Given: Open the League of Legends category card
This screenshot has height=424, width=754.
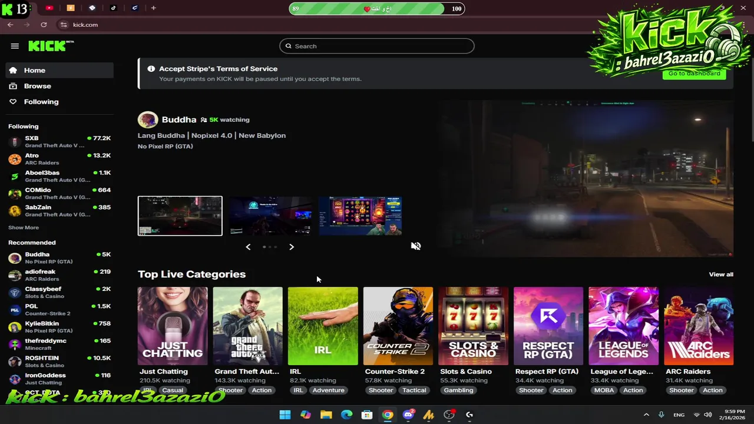Looking at the screenshot, I should pos(623,326).
